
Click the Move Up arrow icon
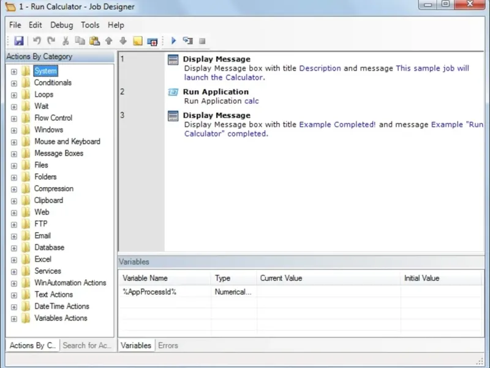tap(109, 41)
